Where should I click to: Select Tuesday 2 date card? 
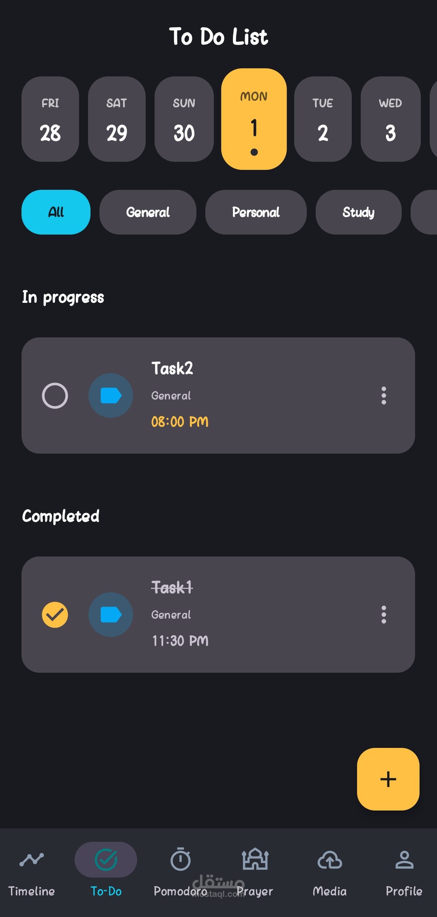coord(323,119)
